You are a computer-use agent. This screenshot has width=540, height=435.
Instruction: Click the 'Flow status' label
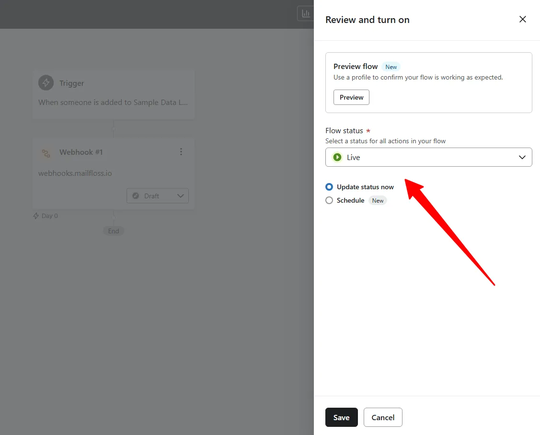pos(344,130)
